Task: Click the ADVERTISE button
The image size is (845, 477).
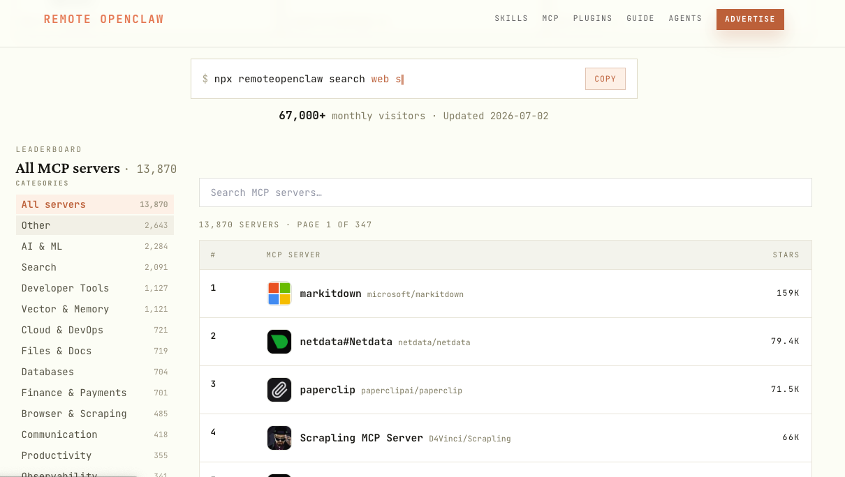Action: 750,20
